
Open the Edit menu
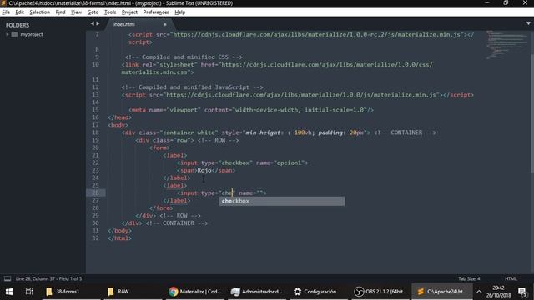pyautogui.click(x=19, y=12)
